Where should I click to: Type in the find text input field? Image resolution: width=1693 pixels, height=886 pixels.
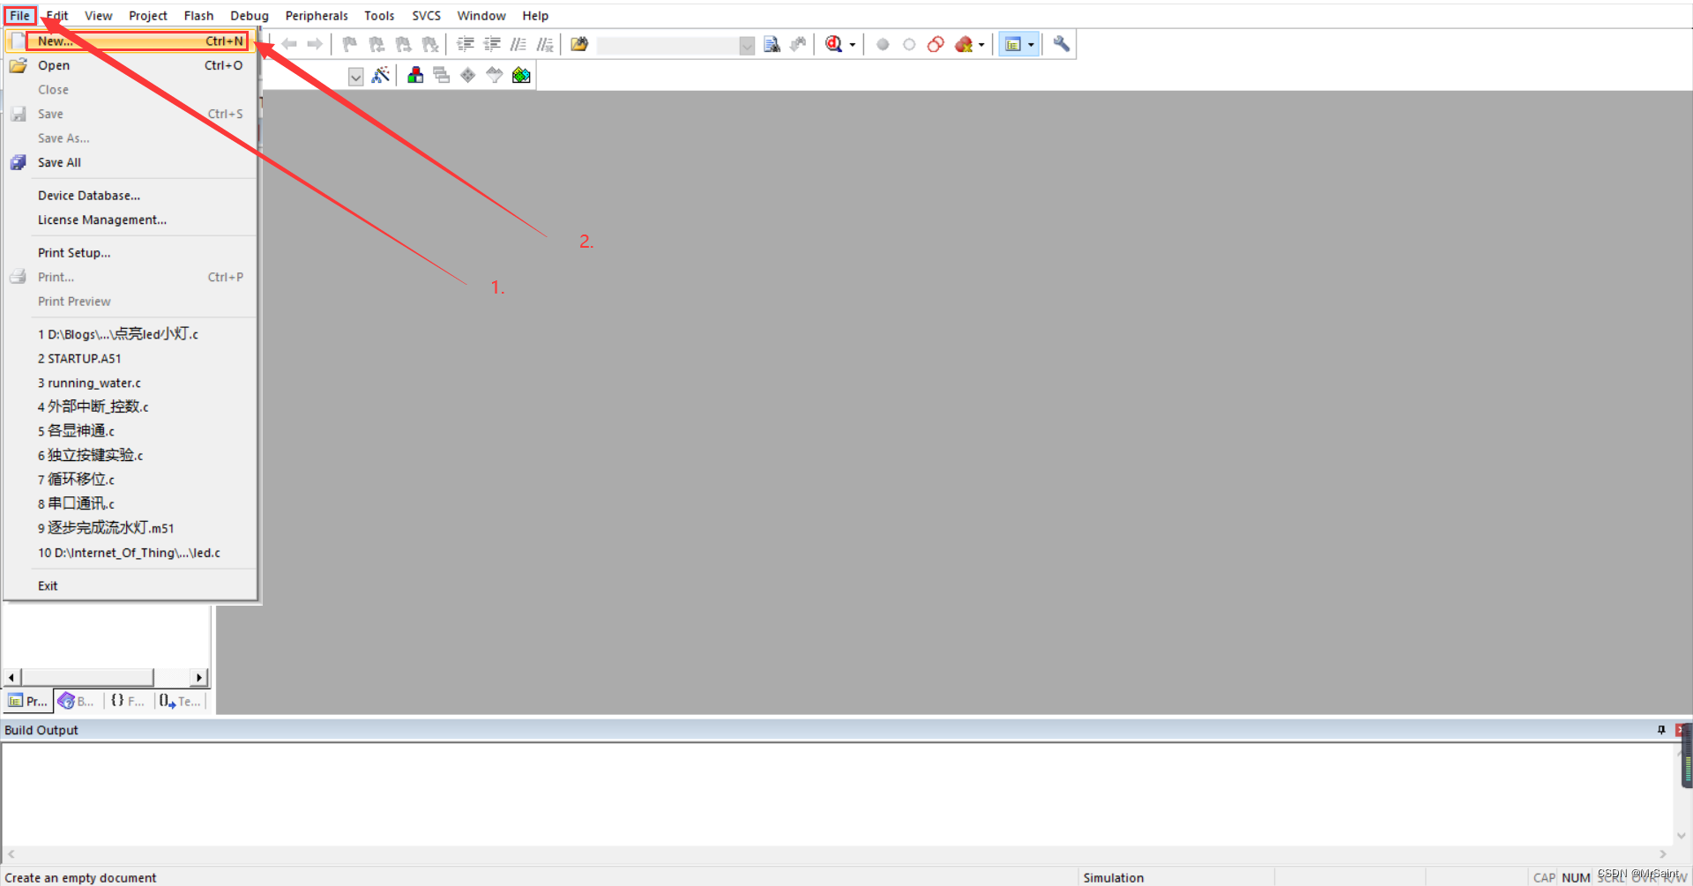(x=668, y=45)
